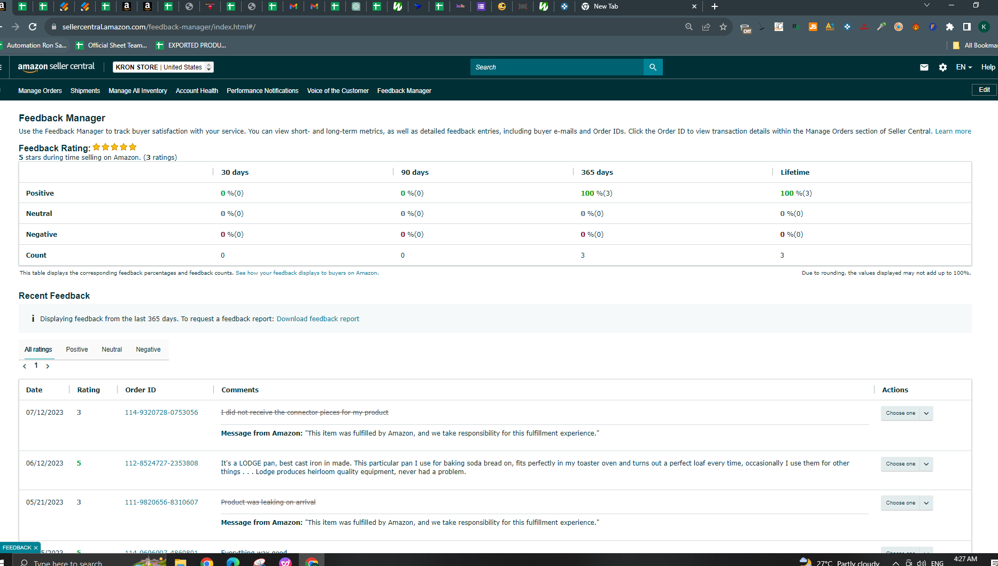
Task: Toggle the browser side panel icon
Action: pyautogui.click(x=967, y=27)
